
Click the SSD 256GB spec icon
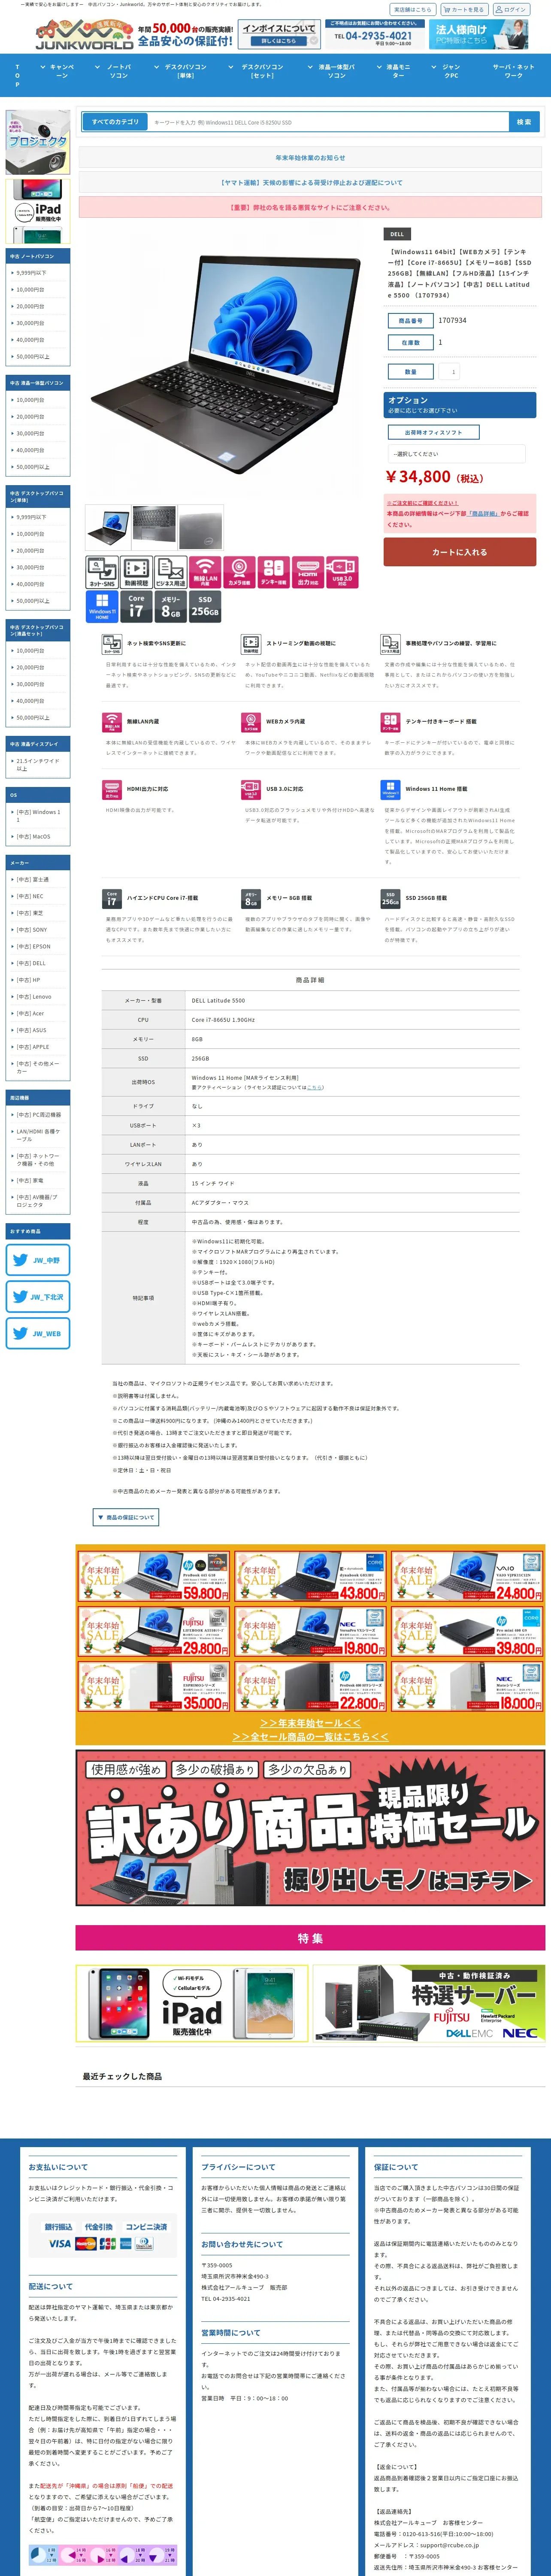tap(205, 607)
